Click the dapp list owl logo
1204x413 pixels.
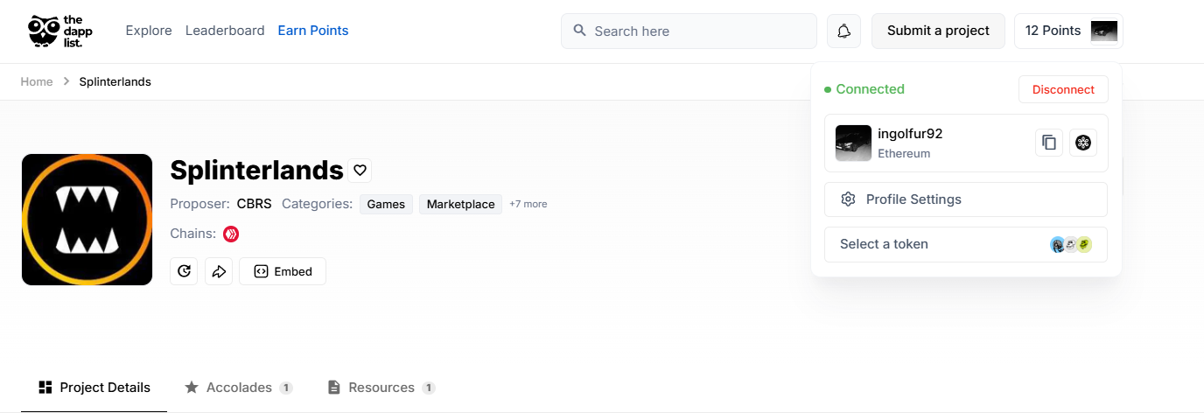[x=59, y=31]
